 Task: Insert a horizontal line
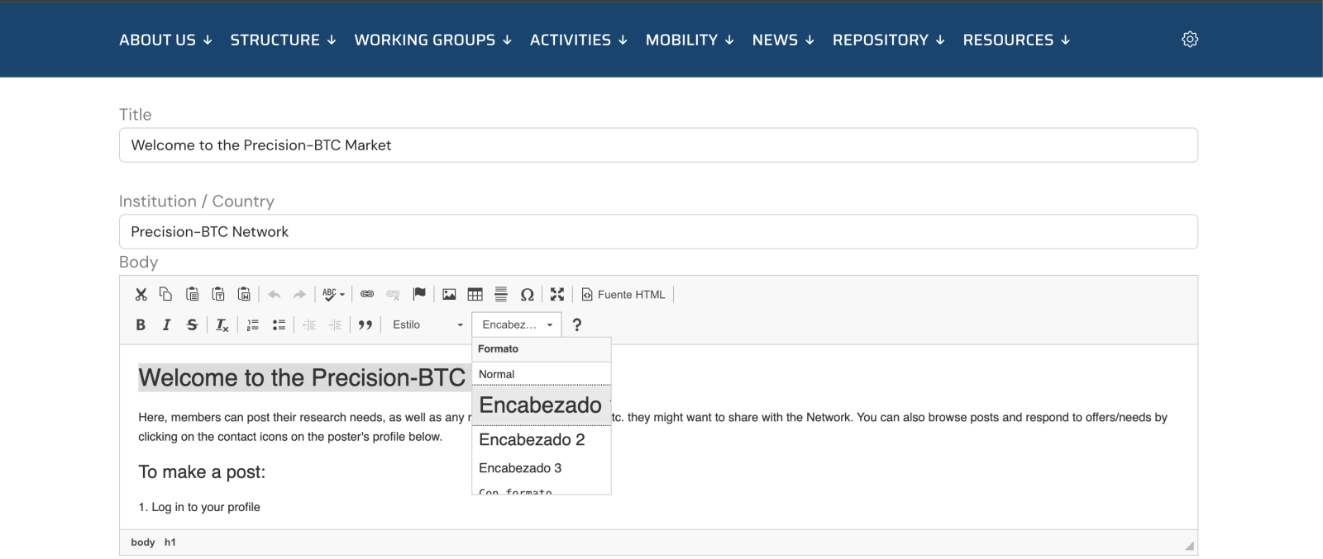click(500, 295)
